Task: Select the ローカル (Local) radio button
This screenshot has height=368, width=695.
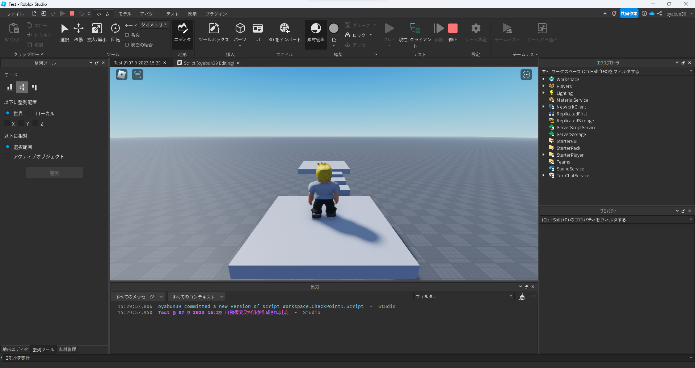Action: (x=30, y=113)
